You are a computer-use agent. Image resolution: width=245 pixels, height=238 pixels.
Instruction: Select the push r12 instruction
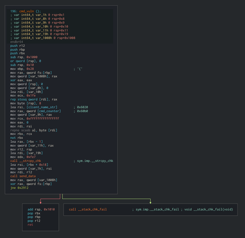click(17, 46)
